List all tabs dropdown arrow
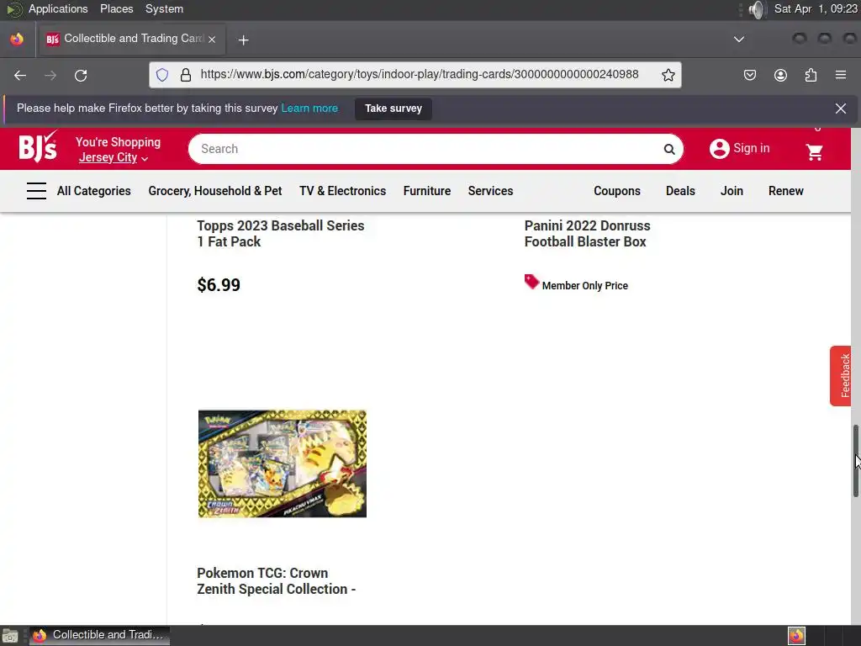Image resolution: width=861 pixels, height=646 pixels. (x=739, y=40)
